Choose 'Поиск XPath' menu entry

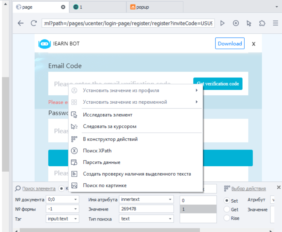[x=136, y=151]
